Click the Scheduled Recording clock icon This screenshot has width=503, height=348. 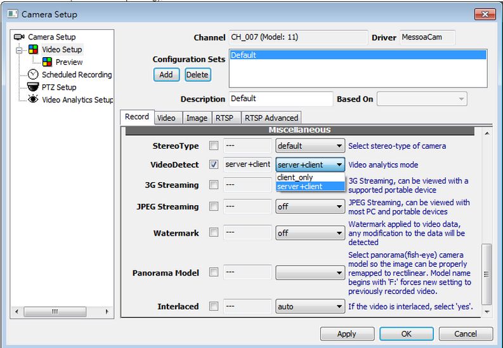(33, 74)
